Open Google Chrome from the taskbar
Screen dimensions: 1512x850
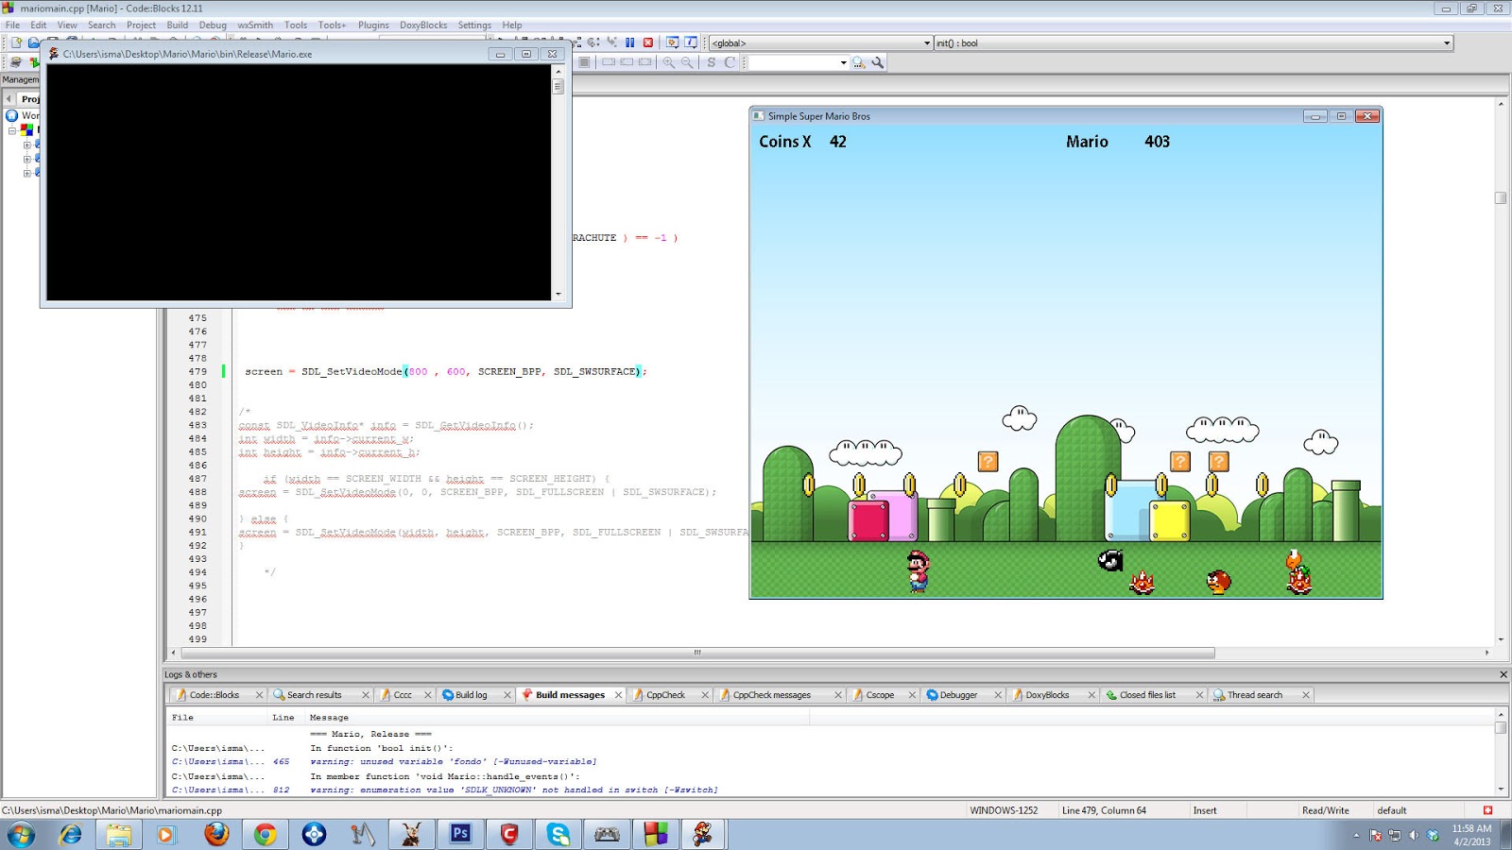(265, 835)
